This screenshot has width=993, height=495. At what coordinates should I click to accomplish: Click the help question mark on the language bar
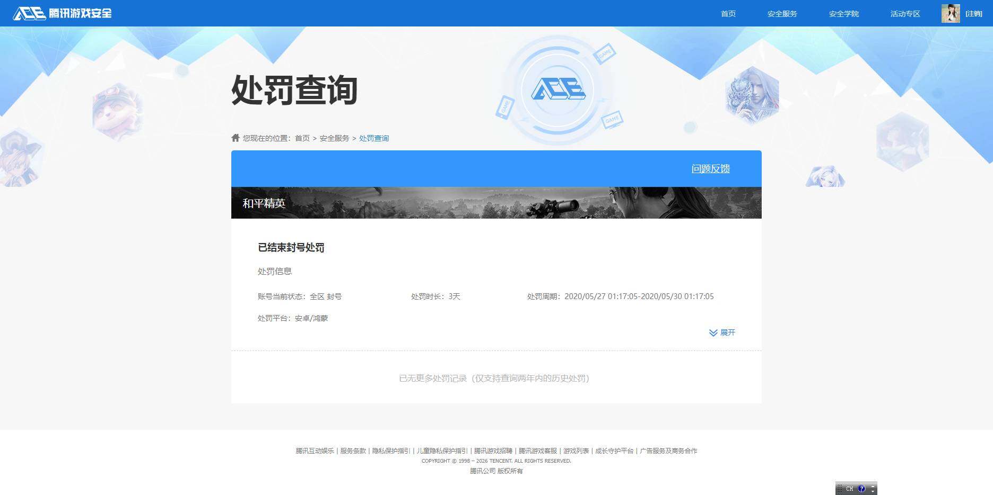(x=863, y=489)
